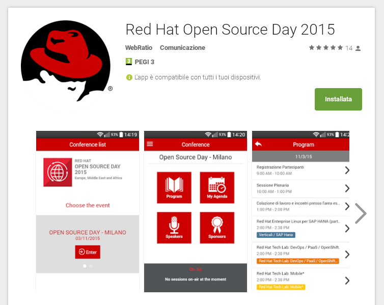Click the green PEGI 3 badge icon
Screen dimensions: 384x305
128,62
